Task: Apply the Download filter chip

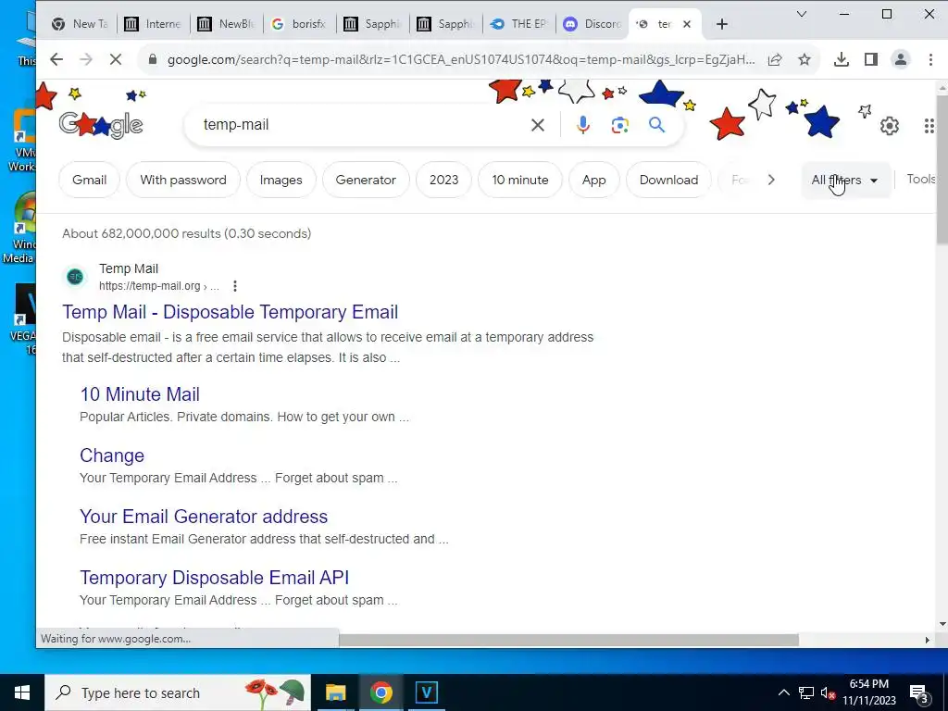Action: point(668,181)
